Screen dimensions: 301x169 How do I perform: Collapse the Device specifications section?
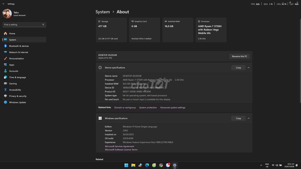(249, 68)
